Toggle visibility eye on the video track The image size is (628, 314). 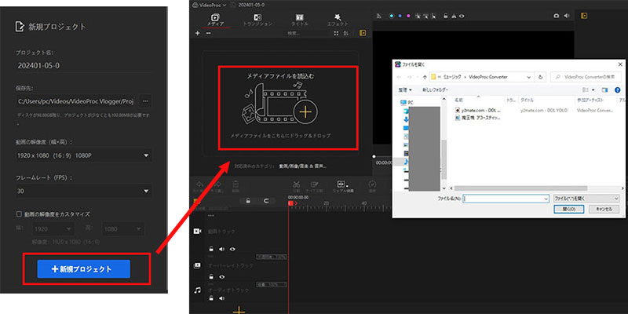click(x=232, y=248)
